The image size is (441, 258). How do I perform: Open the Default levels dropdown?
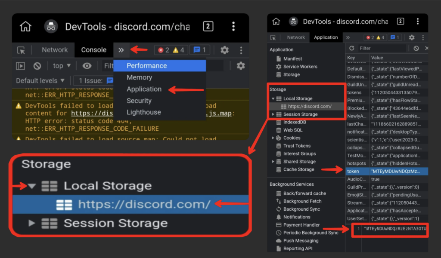(x=40, y=81)
